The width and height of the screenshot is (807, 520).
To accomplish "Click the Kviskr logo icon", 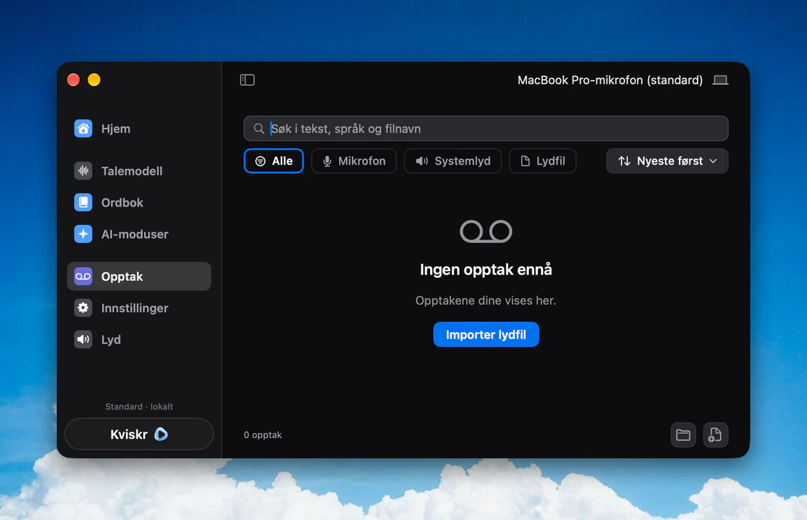I will (x=161, y=434).
